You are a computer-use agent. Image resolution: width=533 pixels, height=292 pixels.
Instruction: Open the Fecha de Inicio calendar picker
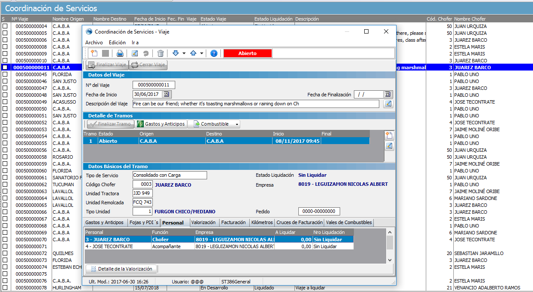167,95
